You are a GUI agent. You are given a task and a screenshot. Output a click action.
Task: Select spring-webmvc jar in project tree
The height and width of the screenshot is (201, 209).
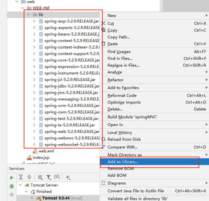click(72, 138)
